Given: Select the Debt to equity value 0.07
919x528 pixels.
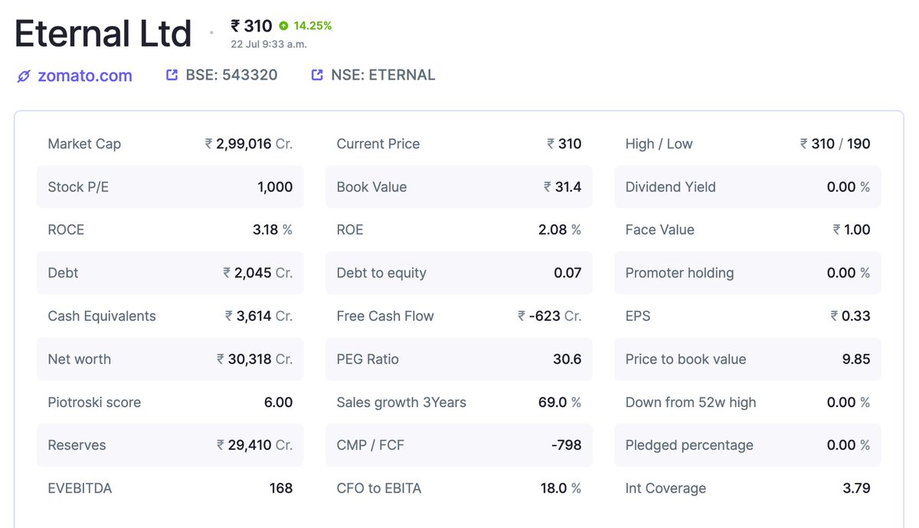Looking at the screenshot, I should [567, 273].
